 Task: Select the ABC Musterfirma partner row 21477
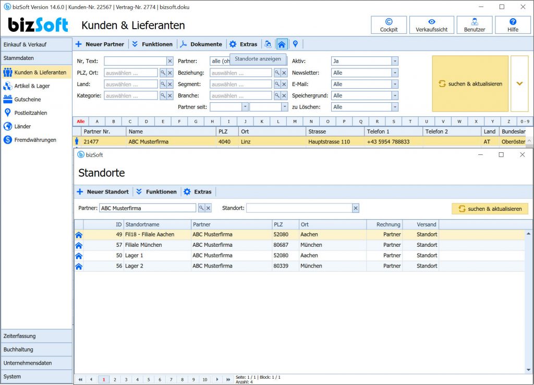[x=300, y=142]
